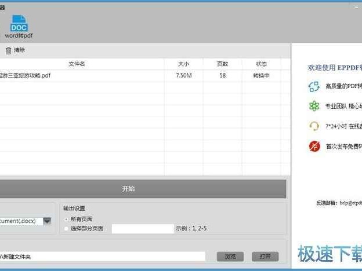Image resolution: width=362 pixels, height=271 pixels.
Task: Click the 文件名 column header
Action: point(77,64)
